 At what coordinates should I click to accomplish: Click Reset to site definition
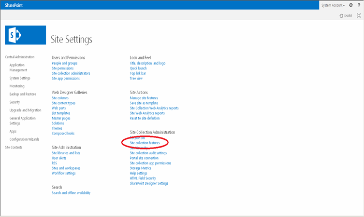pyautogui.click(x=145, y=118)
